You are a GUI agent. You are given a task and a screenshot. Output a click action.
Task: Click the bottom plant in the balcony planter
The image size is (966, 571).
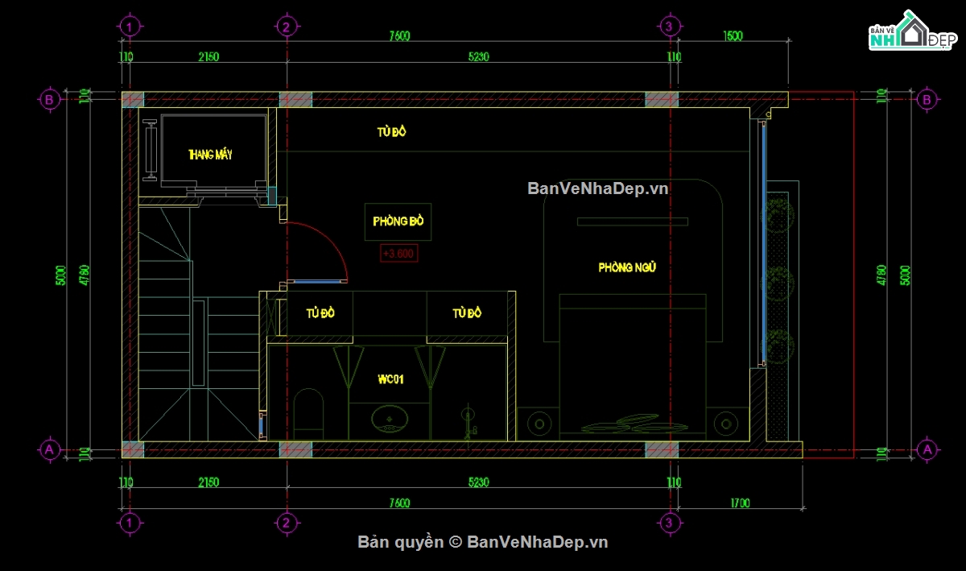778,346
